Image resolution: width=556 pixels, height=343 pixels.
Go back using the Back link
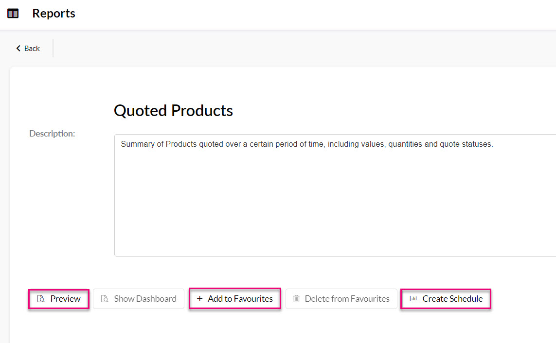click(32, 49)
